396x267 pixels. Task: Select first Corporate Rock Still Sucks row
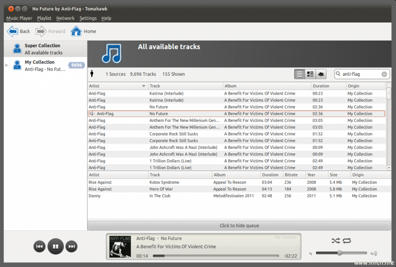point(236,134)
